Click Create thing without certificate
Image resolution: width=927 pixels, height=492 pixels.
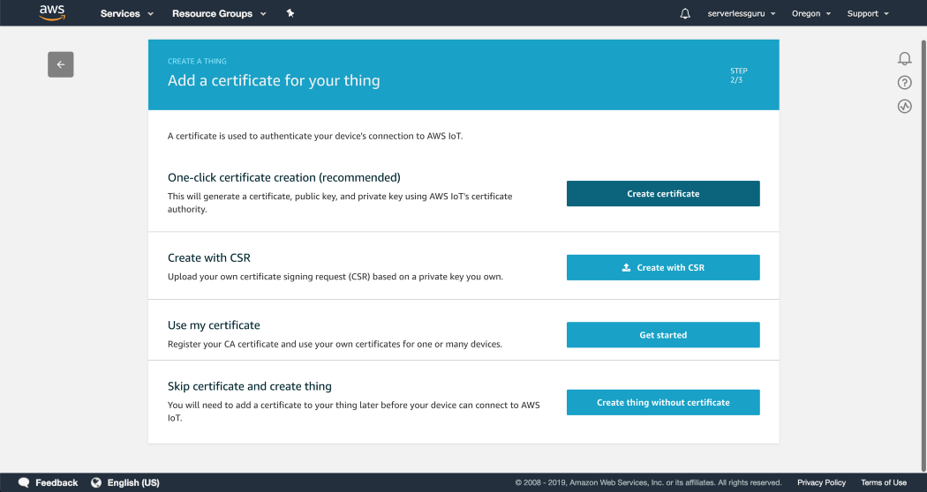coord(663,402)
